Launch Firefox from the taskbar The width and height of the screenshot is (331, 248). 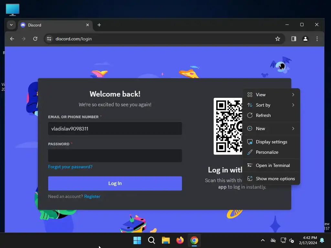pos(180,240)
